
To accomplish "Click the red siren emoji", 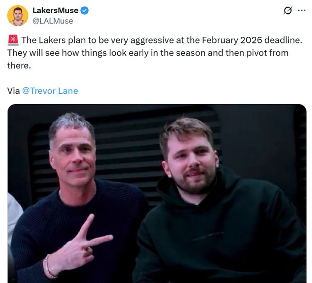I will [x=13, y=40].
